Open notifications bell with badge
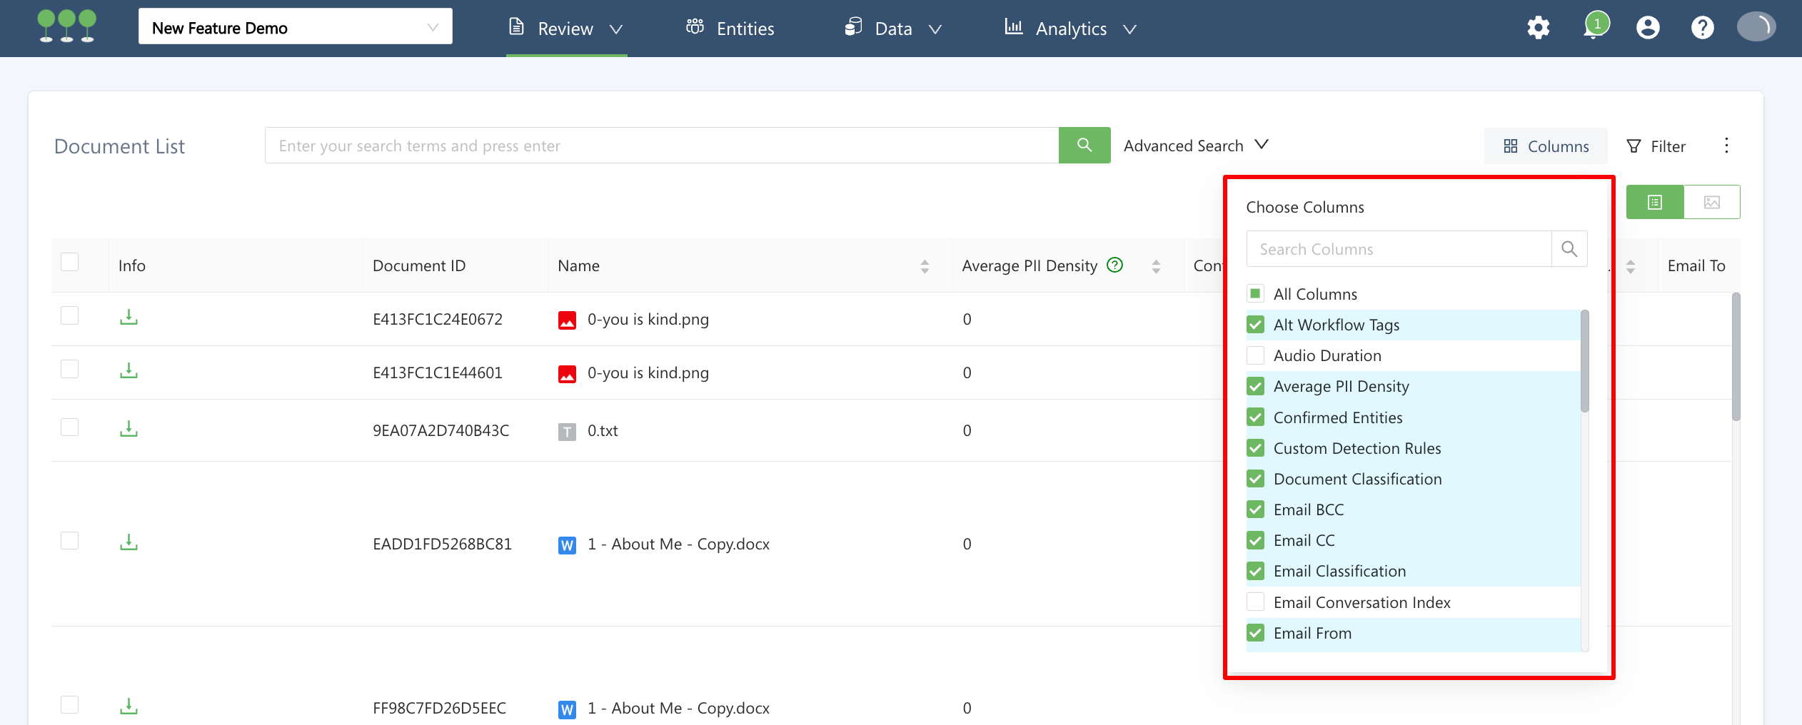This screenshot has width=1802, height=725. (x=1595, y=27)
